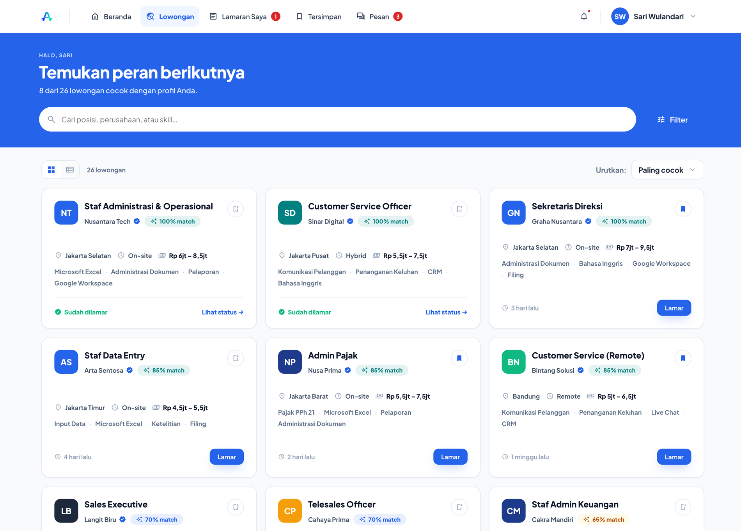Click the SW profile avatar
The height and width of the screenshot is (531, 741).
point(620,16)
